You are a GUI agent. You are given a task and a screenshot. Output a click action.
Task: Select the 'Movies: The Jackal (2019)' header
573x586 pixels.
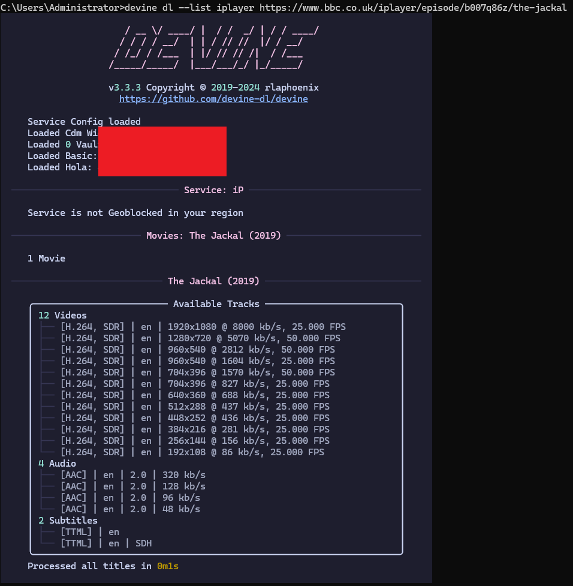(x=213, y=236)
